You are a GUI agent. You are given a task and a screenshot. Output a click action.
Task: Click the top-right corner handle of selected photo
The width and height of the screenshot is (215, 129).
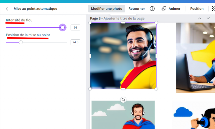156,23
